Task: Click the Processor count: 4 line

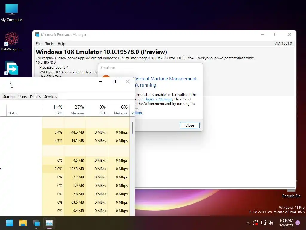Action: point(54,67)
